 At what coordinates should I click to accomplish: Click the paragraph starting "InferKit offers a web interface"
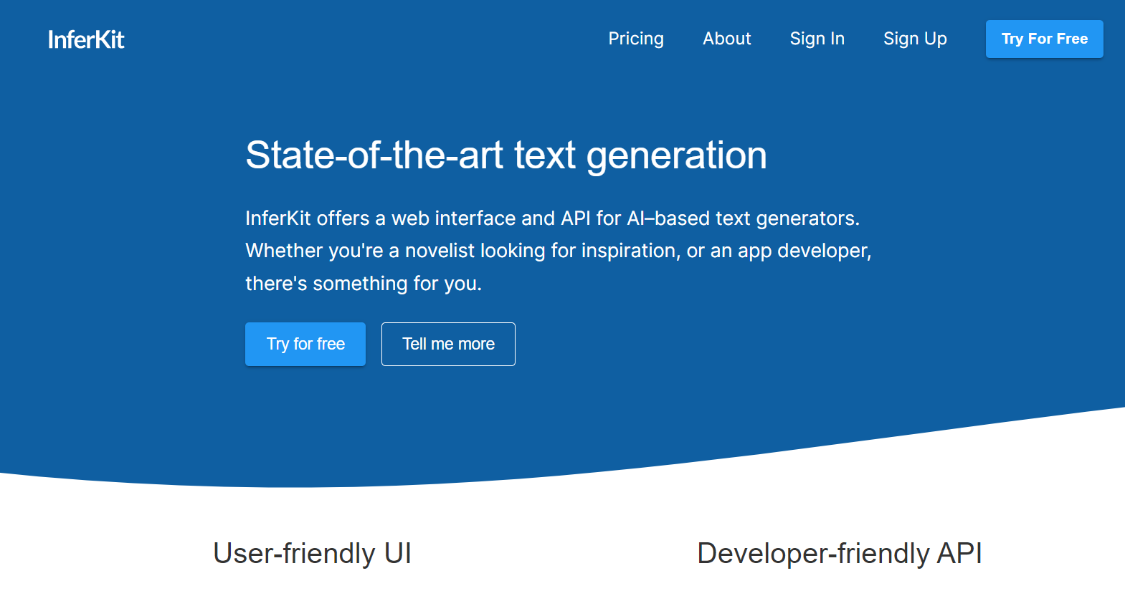pyautogui.click(x=559, y=251)
